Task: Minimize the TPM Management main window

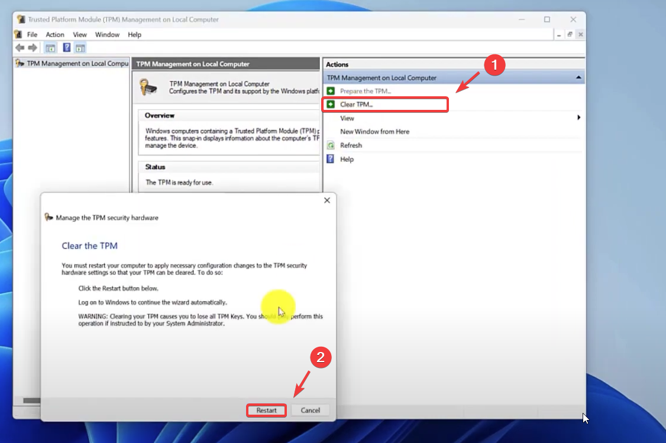Action: [x=522, y=19]
